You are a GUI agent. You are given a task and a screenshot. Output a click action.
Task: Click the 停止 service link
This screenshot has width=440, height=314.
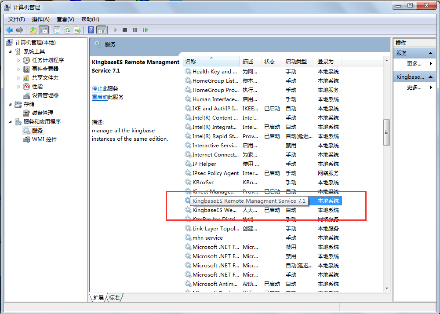pyautogui.click(x=97, y=89)
